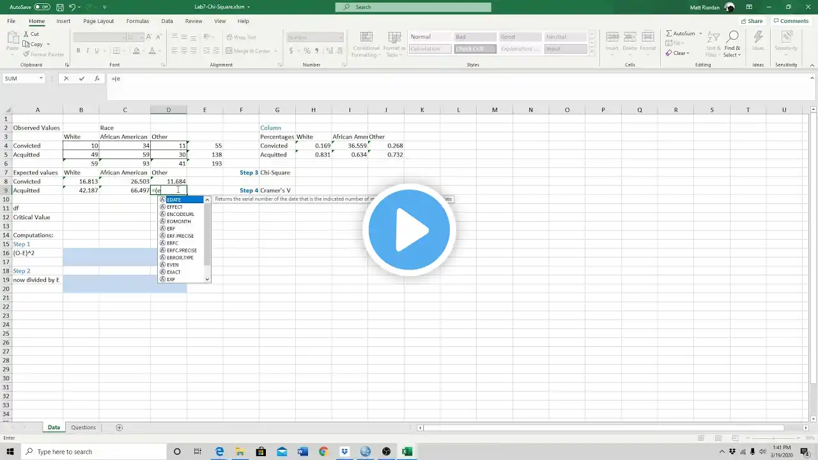
Task: Open the Copy options dropdown arrow
Action: [x=48, y=44]
